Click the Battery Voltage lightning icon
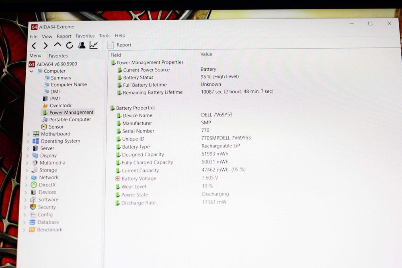The height and width of the screenshot is (268, 402). pyautogui.click(x=118, y=178)
